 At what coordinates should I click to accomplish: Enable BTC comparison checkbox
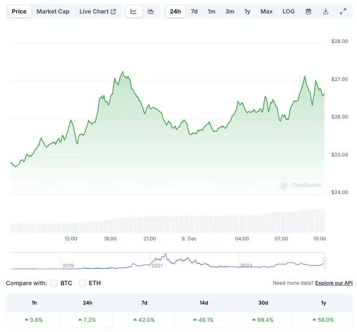click(54, 283)
